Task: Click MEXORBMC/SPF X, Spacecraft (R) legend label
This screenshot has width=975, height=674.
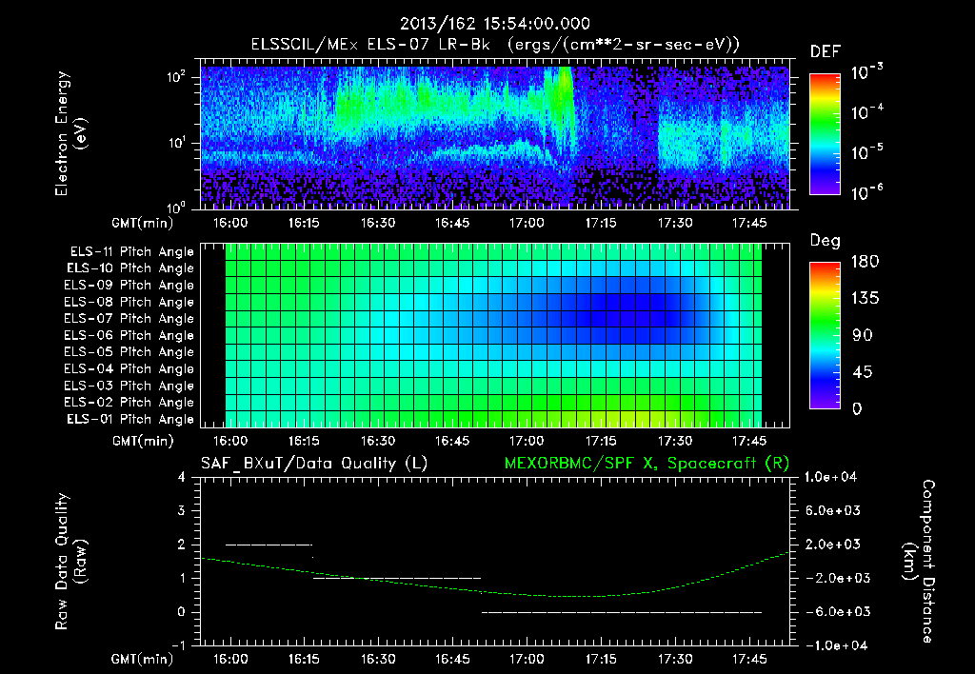Action: [647, 464]
